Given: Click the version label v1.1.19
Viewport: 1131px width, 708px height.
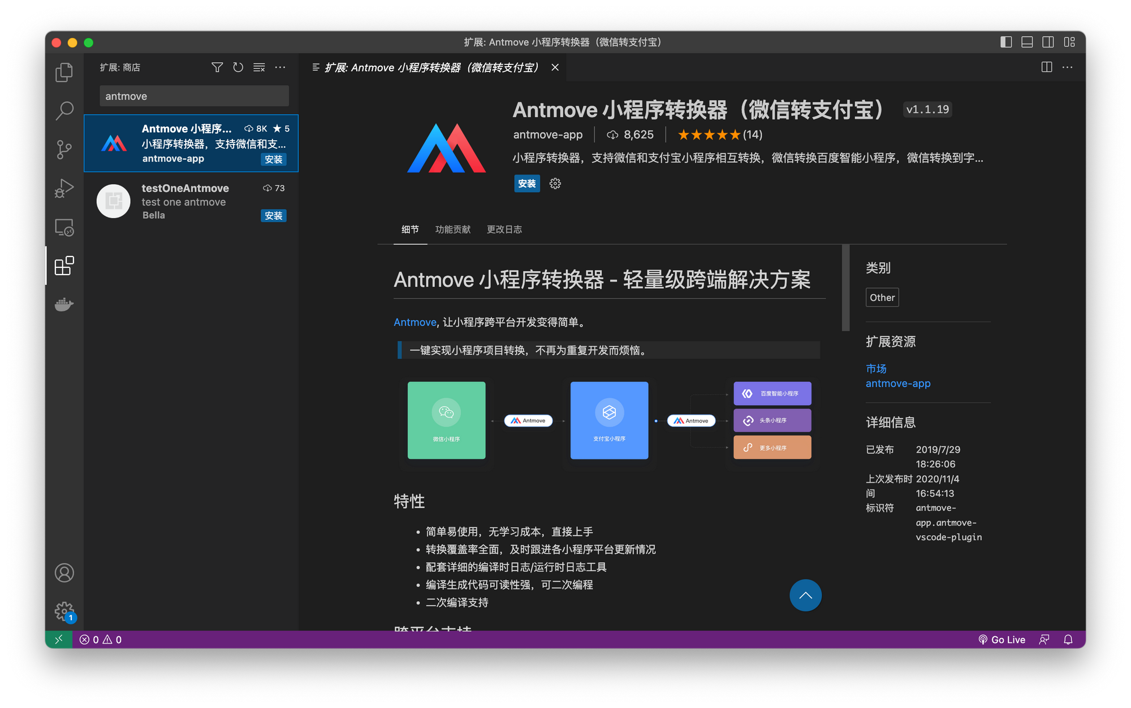Looking at the screenshot, I should (927, 110).
